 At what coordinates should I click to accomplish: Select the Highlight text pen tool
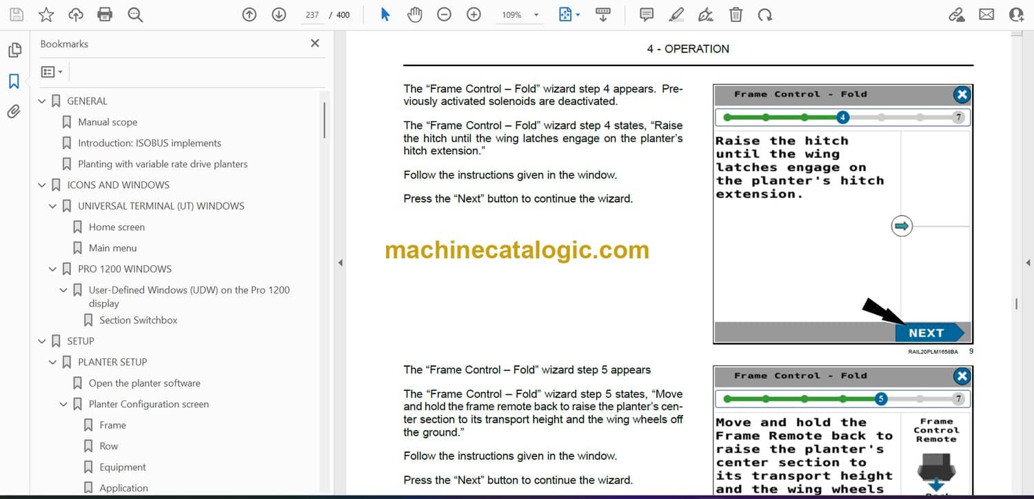click(676, 14)
